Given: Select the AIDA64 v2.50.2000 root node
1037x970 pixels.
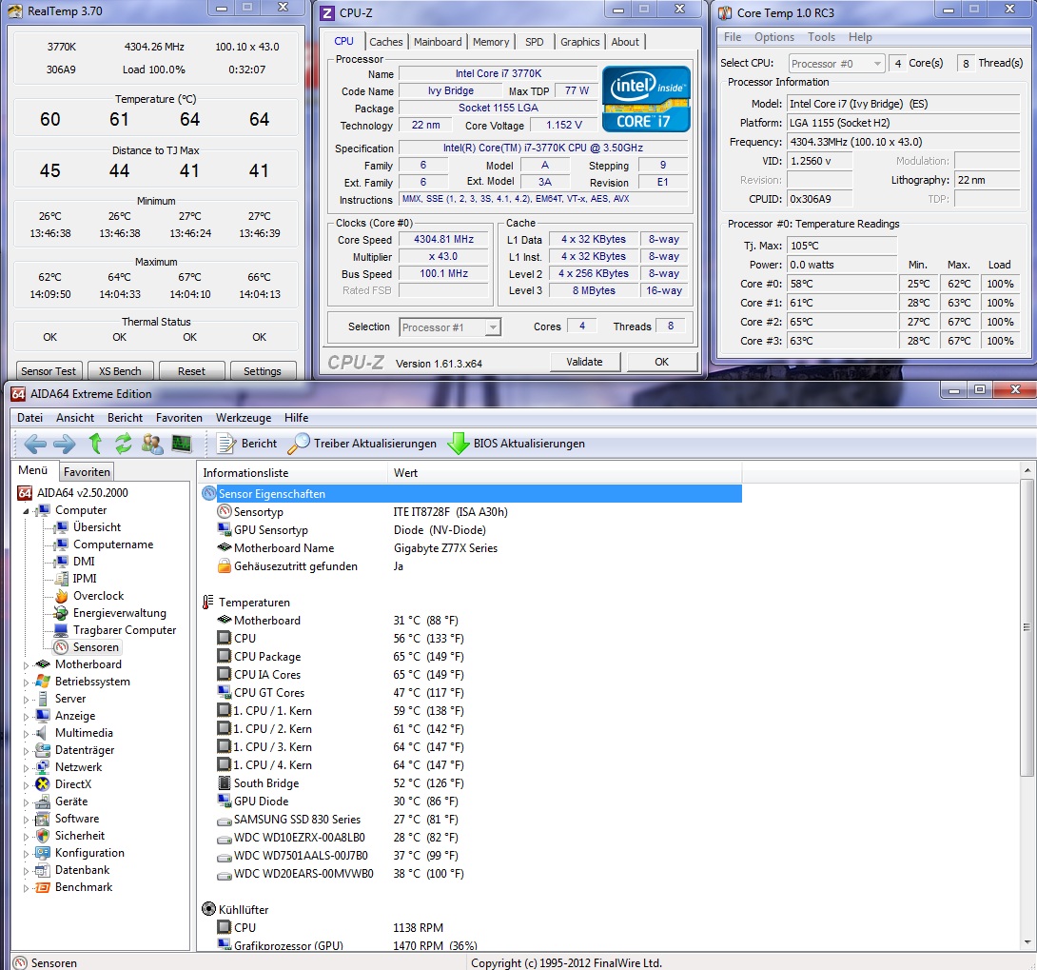Looking at the screenshot, I should [x=83, y=492].
